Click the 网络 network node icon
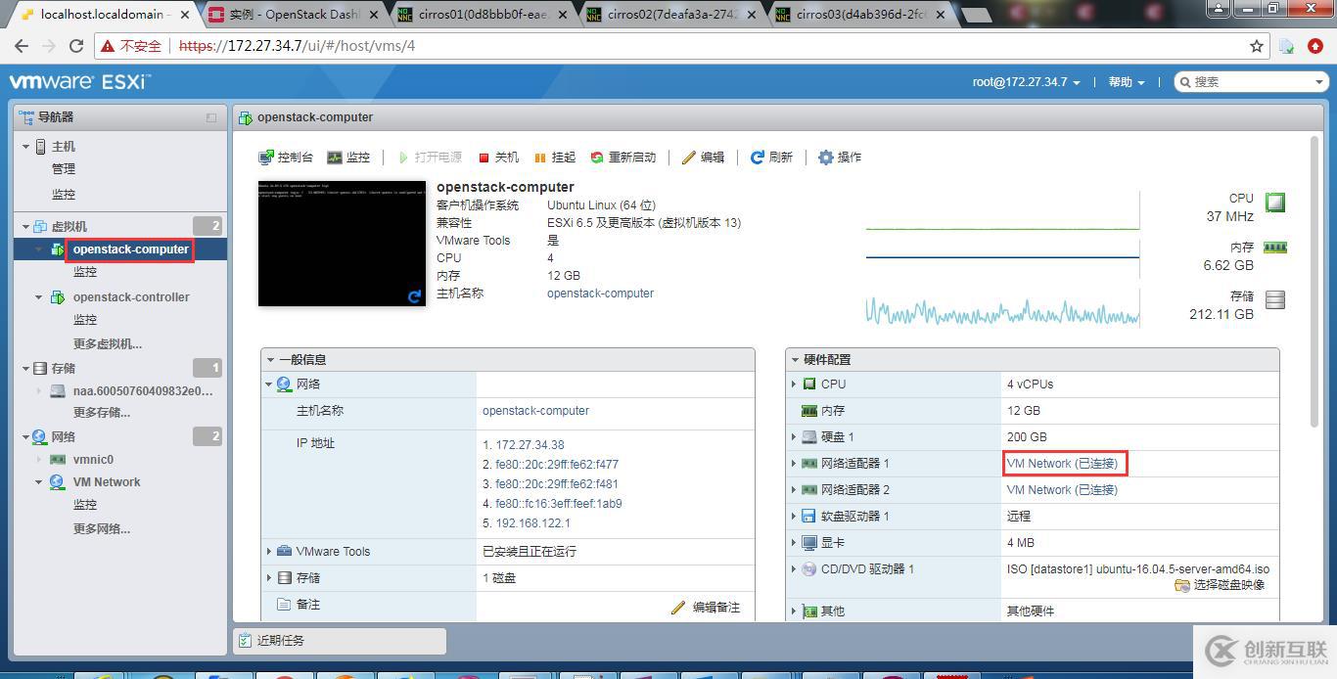 [x=39, y=437]
